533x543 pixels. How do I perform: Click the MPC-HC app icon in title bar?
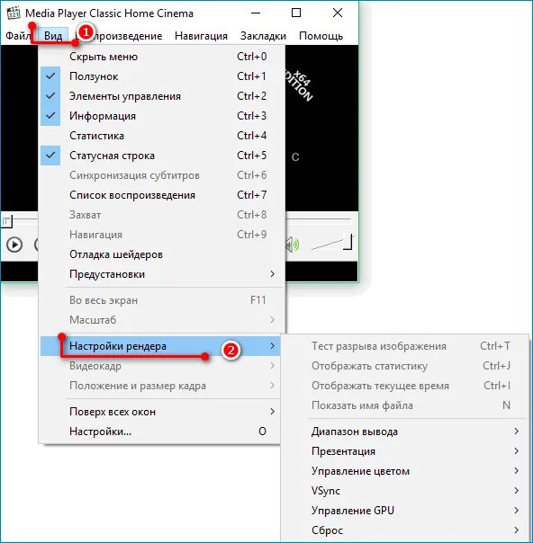14,13
